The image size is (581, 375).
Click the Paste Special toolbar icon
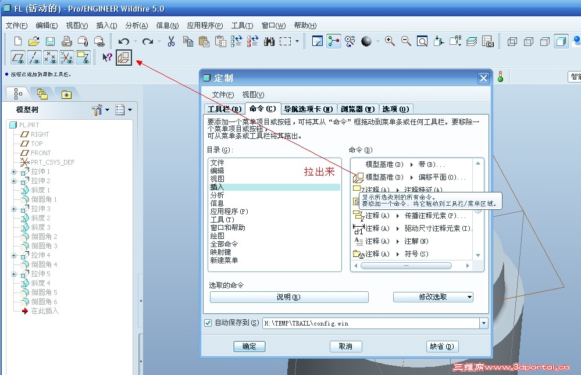pos(220,41)
